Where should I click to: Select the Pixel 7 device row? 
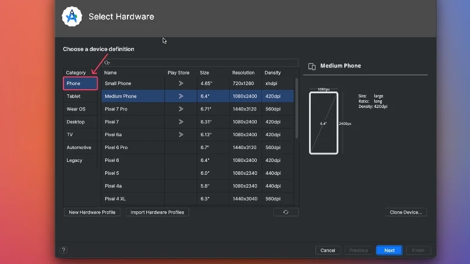click(198, 122)
